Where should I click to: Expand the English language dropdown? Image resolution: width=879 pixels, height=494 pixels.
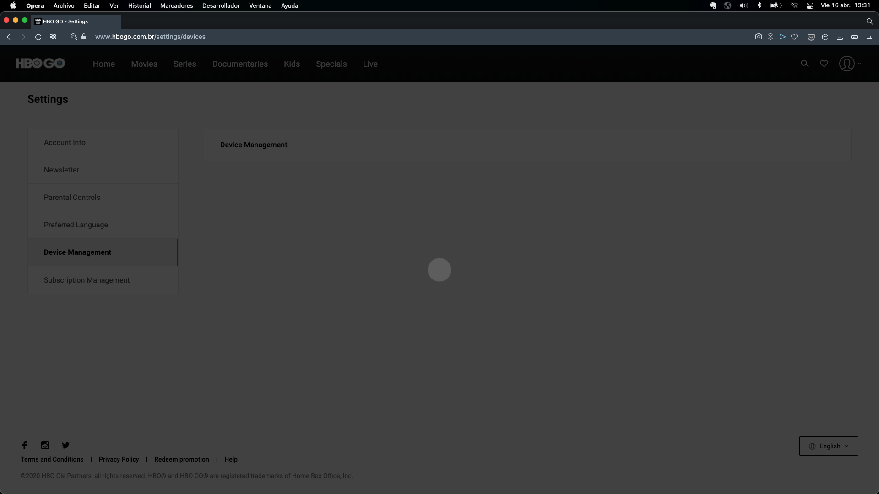pos(829,446)
